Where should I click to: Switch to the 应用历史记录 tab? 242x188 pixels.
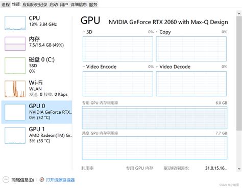click(35, 5)
